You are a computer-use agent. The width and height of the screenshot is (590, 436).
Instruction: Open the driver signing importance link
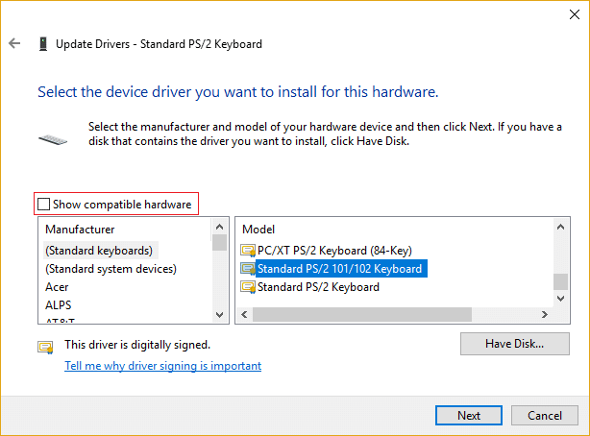(x=162, y=366)
